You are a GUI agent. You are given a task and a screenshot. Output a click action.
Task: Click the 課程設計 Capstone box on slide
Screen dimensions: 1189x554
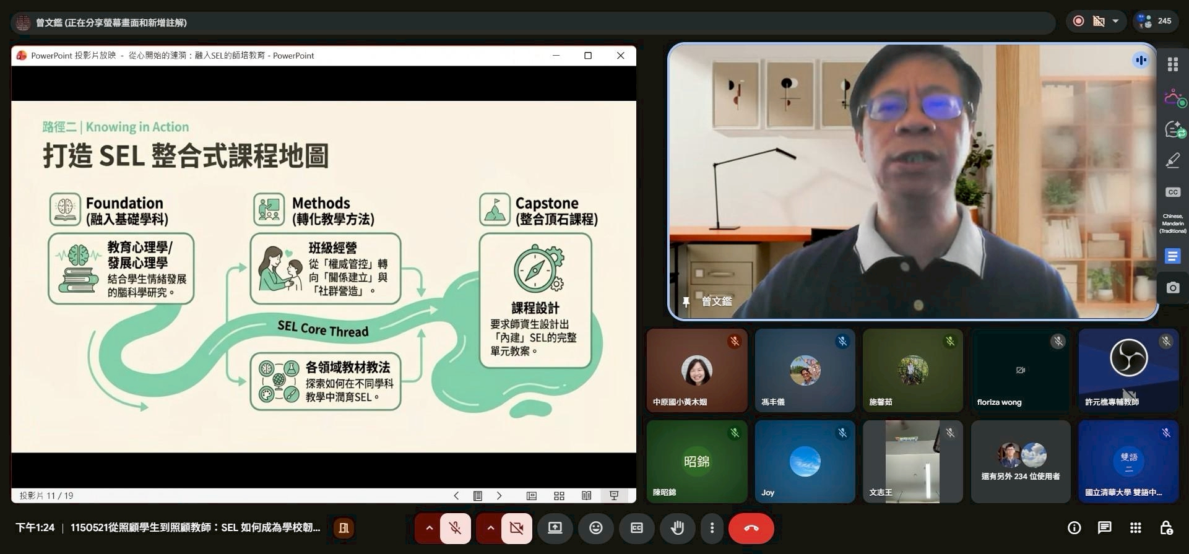coord(535,300)
